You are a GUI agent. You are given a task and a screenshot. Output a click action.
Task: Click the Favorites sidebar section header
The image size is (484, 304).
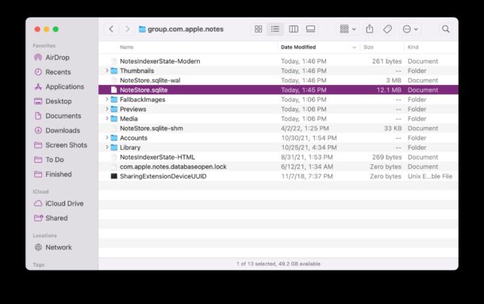coord(44,46)
